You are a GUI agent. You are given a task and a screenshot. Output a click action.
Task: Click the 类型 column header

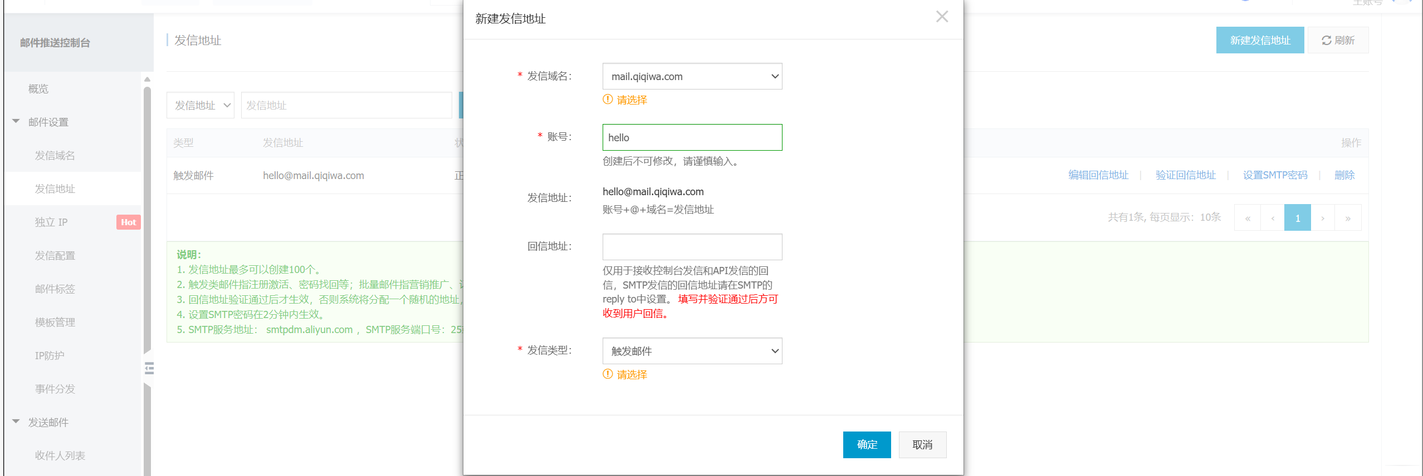click(x=183, y=143)
